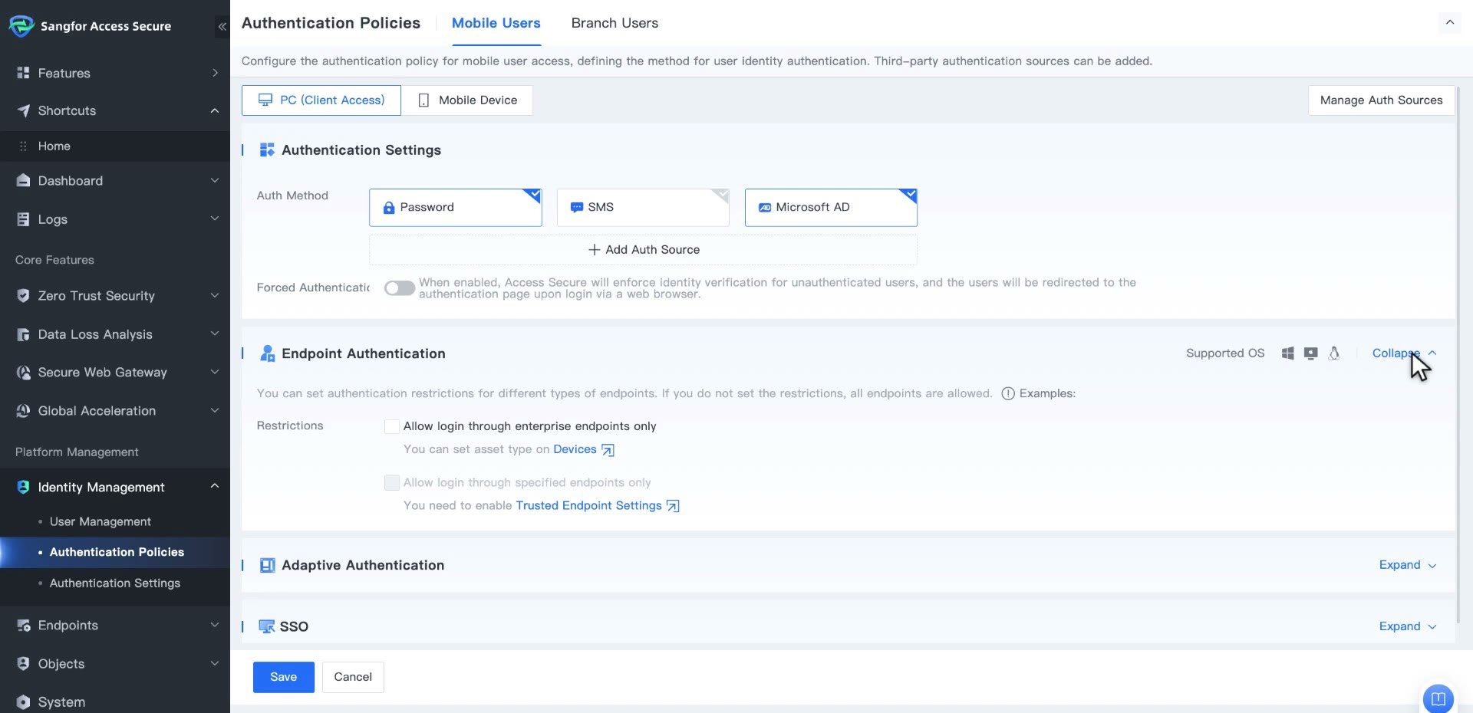Click the Features grid icon
The image size is (1473, 713).
point(23,73)
